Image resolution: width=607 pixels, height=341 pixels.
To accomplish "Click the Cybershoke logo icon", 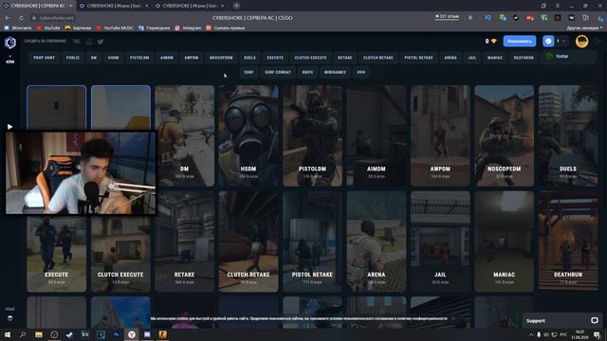I will coord(10,42).
